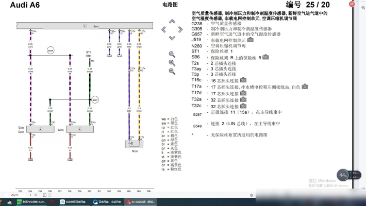Screen dimensions: 366x206
Task: Pan the circuit diagram upward
Action: point(172,22)
